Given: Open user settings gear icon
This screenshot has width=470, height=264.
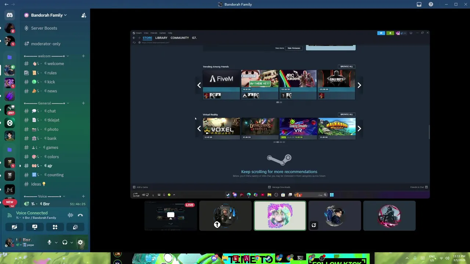Looking at the screenshot, I should point(80,242).
